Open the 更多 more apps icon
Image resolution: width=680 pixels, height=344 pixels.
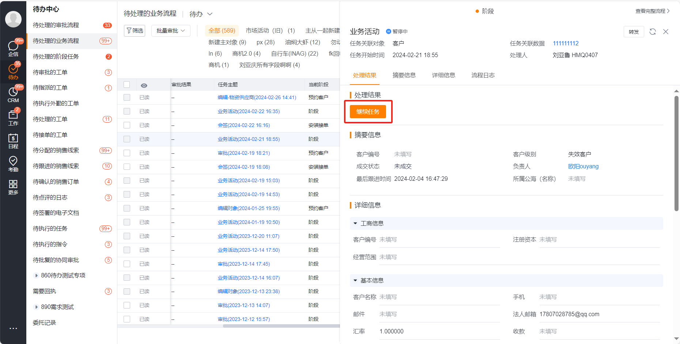tap(13, 187)
